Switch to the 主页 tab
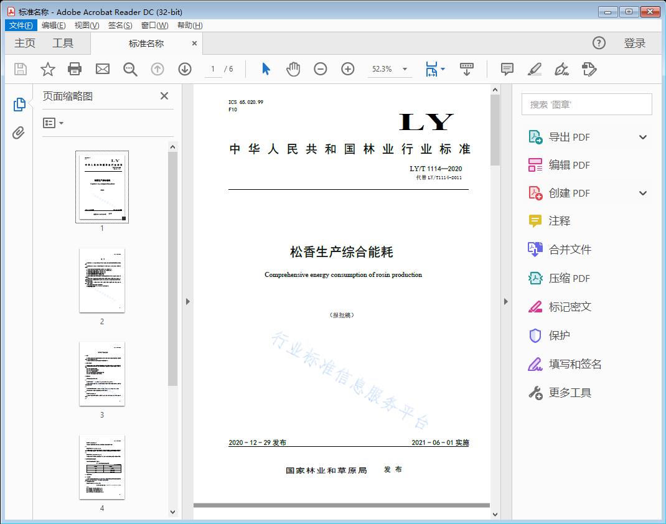 point(25,43)
